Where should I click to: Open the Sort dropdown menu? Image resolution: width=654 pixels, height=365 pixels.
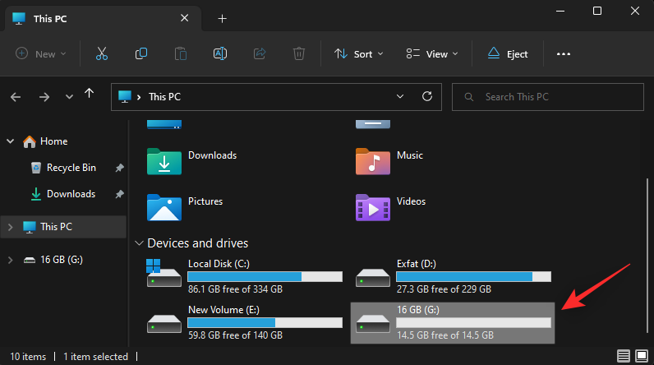click(x=359, y=53)
